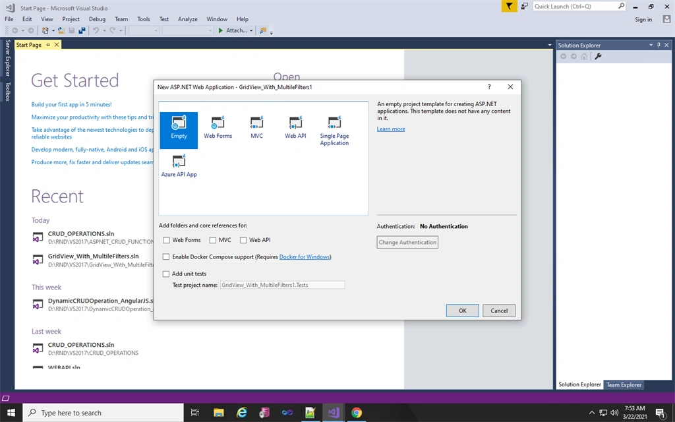The image size is (675, 422).
Task: Click the New Project toolbar icon
Action: click(45, 30)
